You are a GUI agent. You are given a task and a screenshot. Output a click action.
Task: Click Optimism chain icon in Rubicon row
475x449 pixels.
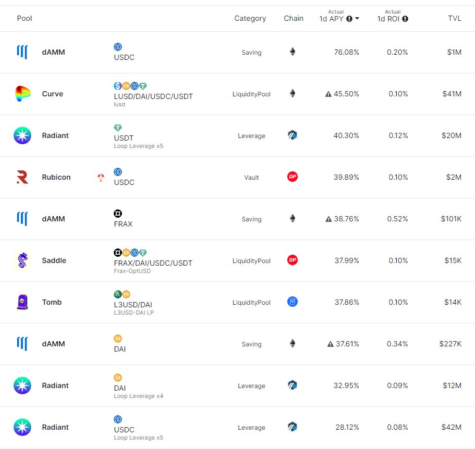(x=293, y=177)
